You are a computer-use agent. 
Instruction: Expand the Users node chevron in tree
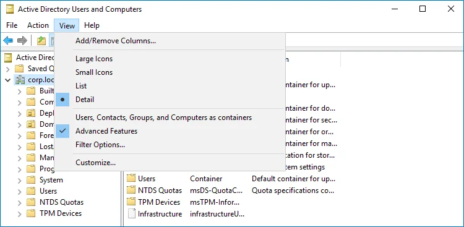pyautogui.click(x=20, y=192)
